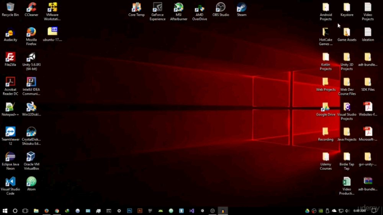383x215 pixels.
Task: Click the Birdie Tap Tap folder
Action: 347,161
